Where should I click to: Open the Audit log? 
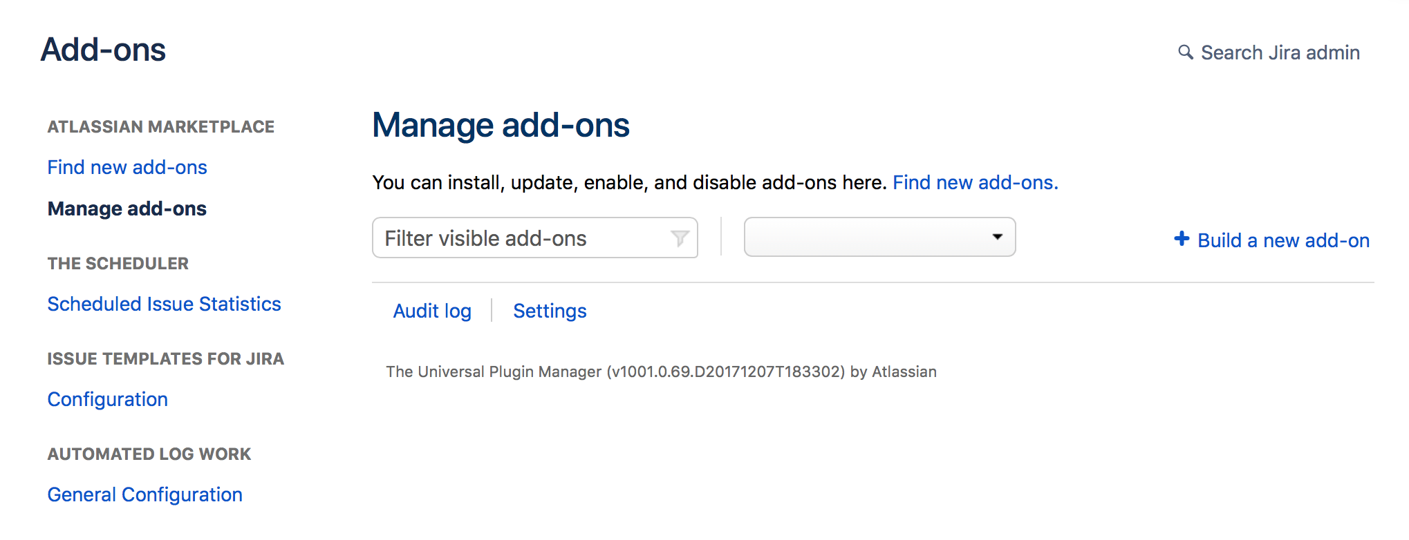pyautogui.click(x=432, y=311)
